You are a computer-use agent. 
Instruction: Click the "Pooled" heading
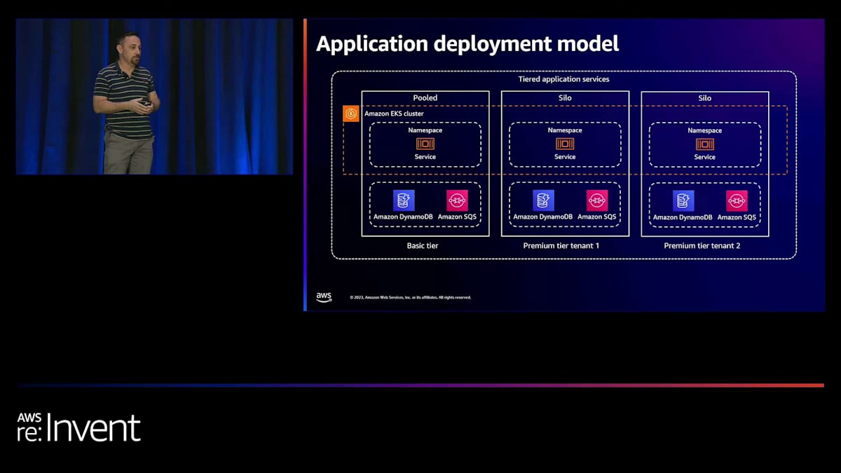coord(425,98)
